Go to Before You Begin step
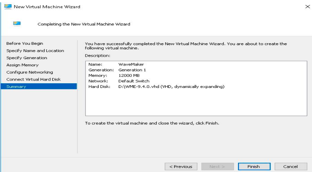 (25, 44)
